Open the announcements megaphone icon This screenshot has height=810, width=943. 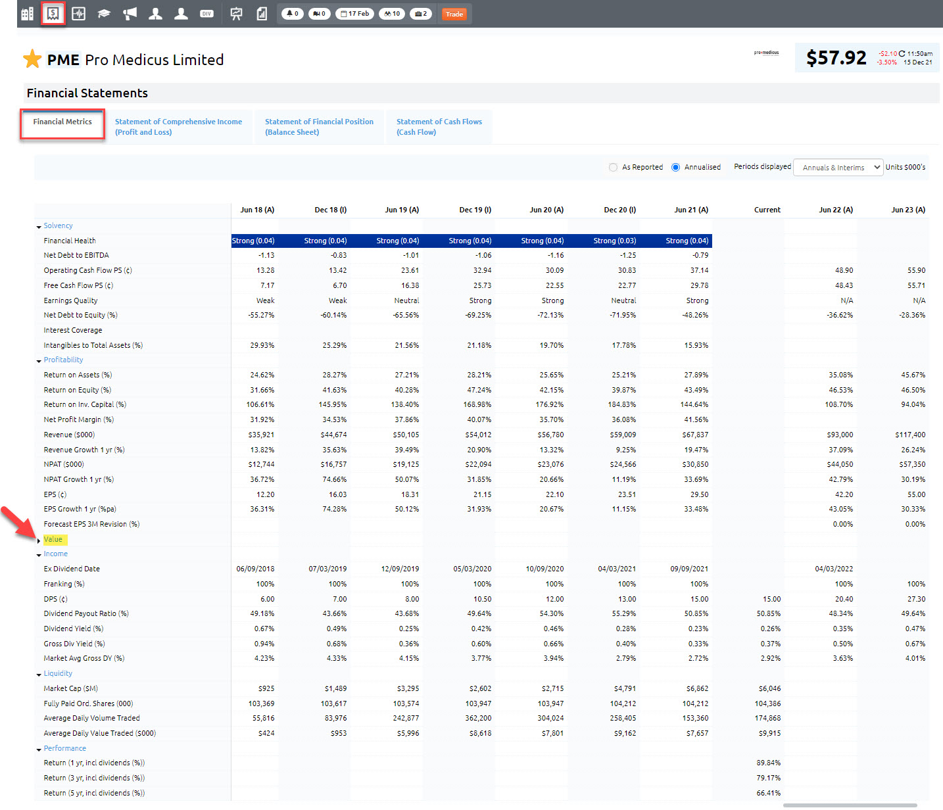click(x=130, y=14)
